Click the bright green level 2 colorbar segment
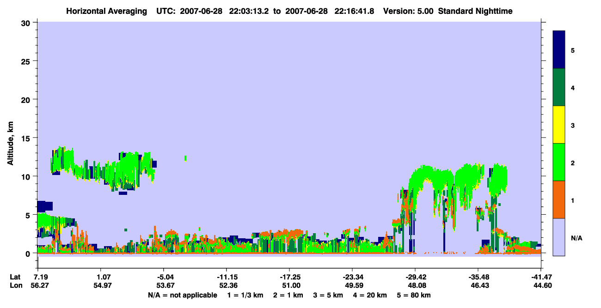This screenshot has height=308, width=601. pos(559,162)
